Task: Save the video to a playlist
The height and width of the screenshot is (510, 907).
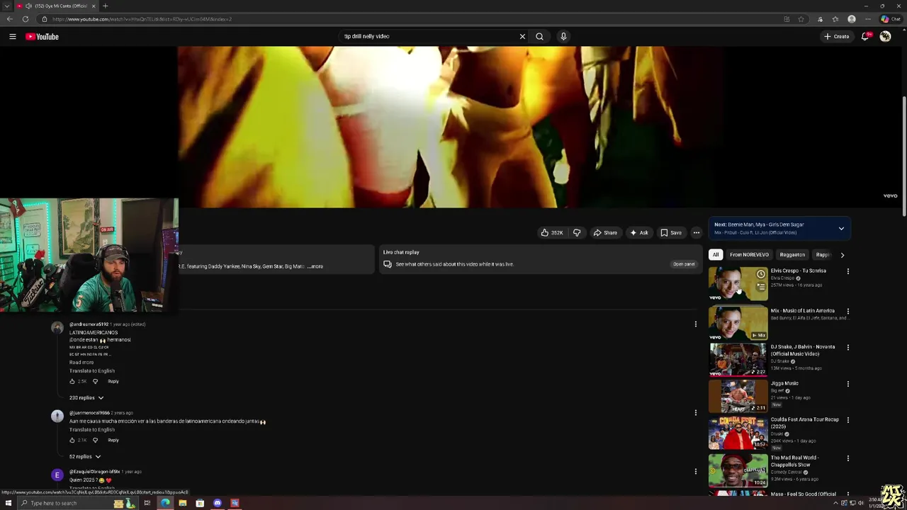Action: pyautogui.click(x=671, y=232)
